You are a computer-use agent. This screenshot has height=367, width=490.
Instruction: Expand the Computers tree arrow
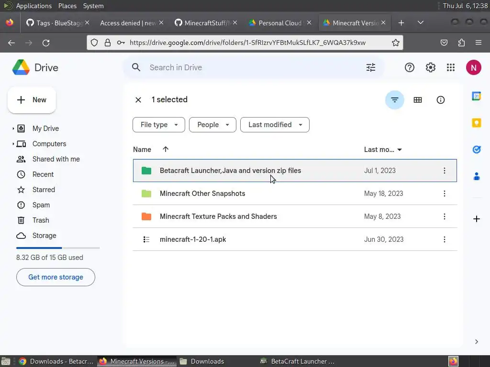[13, 144]
